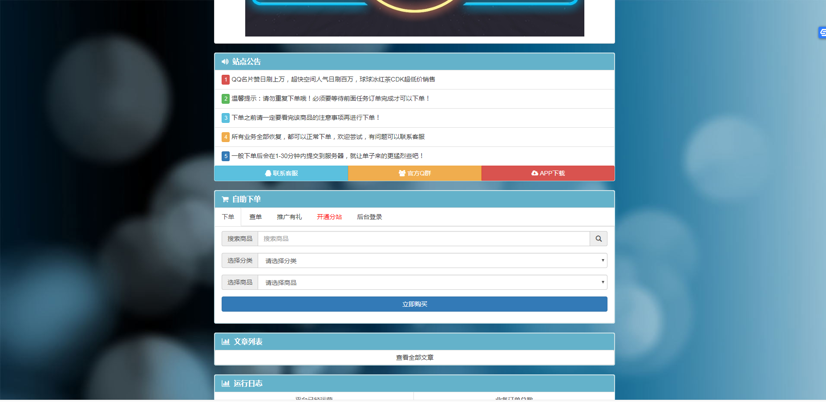
Task: Switch to the 查单 tab
Action: (x=255, y=217)
